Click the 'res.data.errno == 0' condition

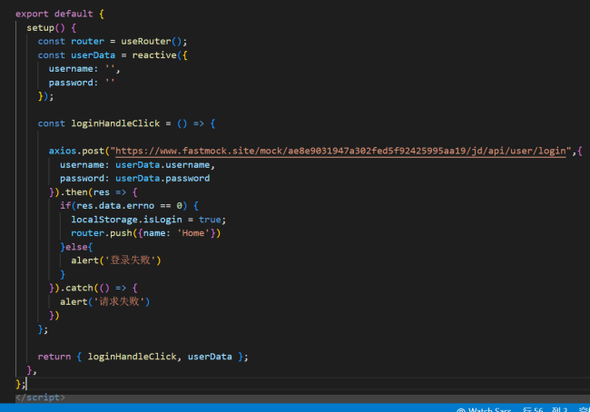point(129,206)
